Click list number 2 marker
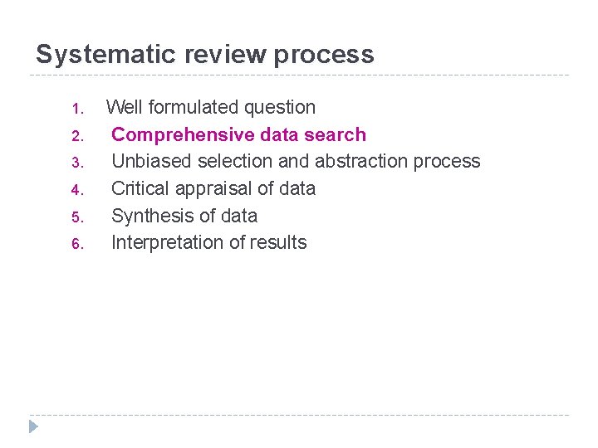 [75, 136]
